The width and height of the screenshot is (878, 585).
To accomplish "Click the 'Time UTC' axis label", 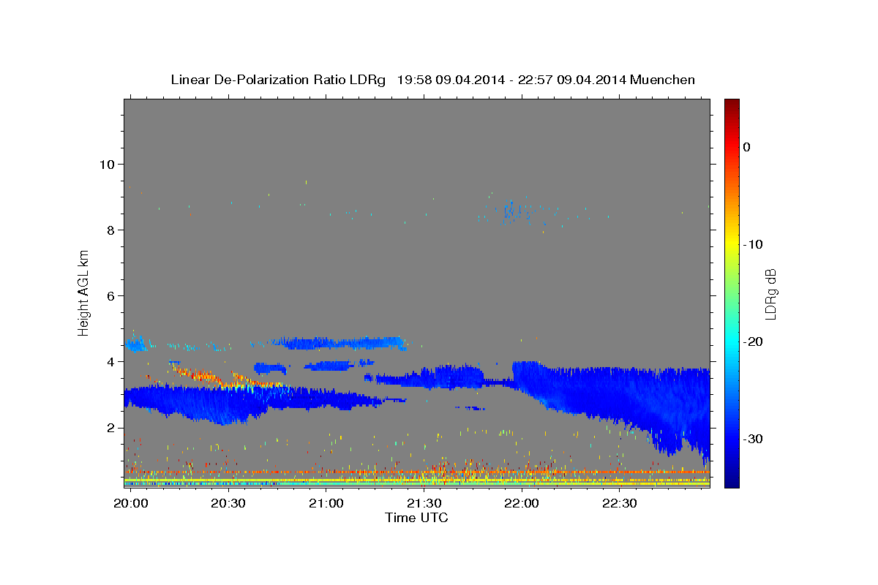I will coord(416,518).
